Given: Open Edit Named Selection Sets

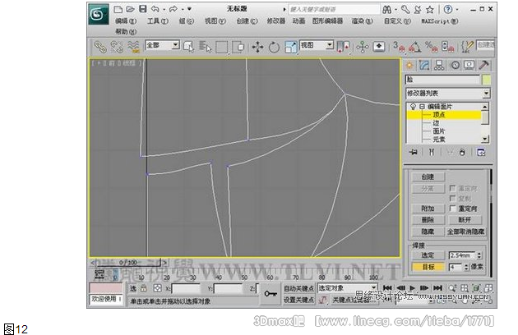Looking at the screenshot, I should coord(467,47).
